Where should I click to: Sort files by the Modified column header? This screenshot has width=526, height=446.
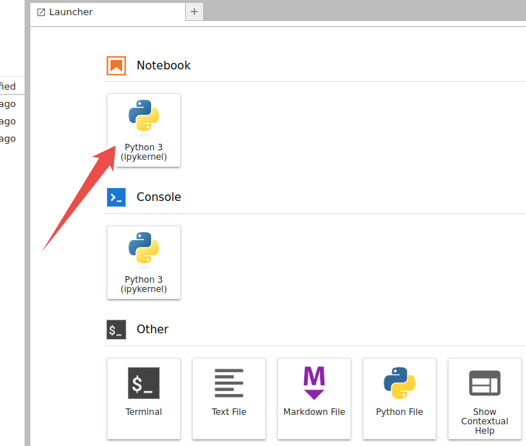coord(8,86)
